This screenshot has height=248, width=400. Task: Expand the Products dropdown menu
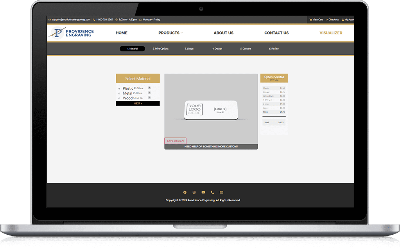click(x=170, y=33)
